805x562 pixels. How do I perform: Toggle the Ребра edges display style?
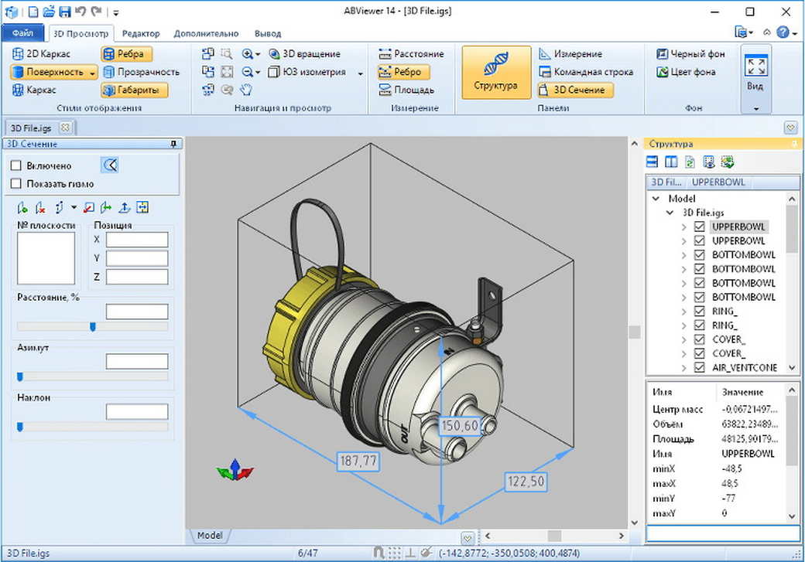[126, 54]
